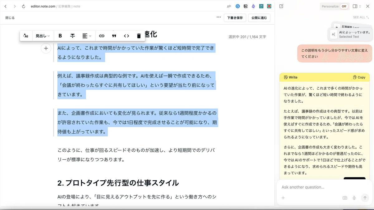Open the AI assistant sparkle tool
Image resolution: width=374 pixels, height=210 pixels.
(26, 36)
